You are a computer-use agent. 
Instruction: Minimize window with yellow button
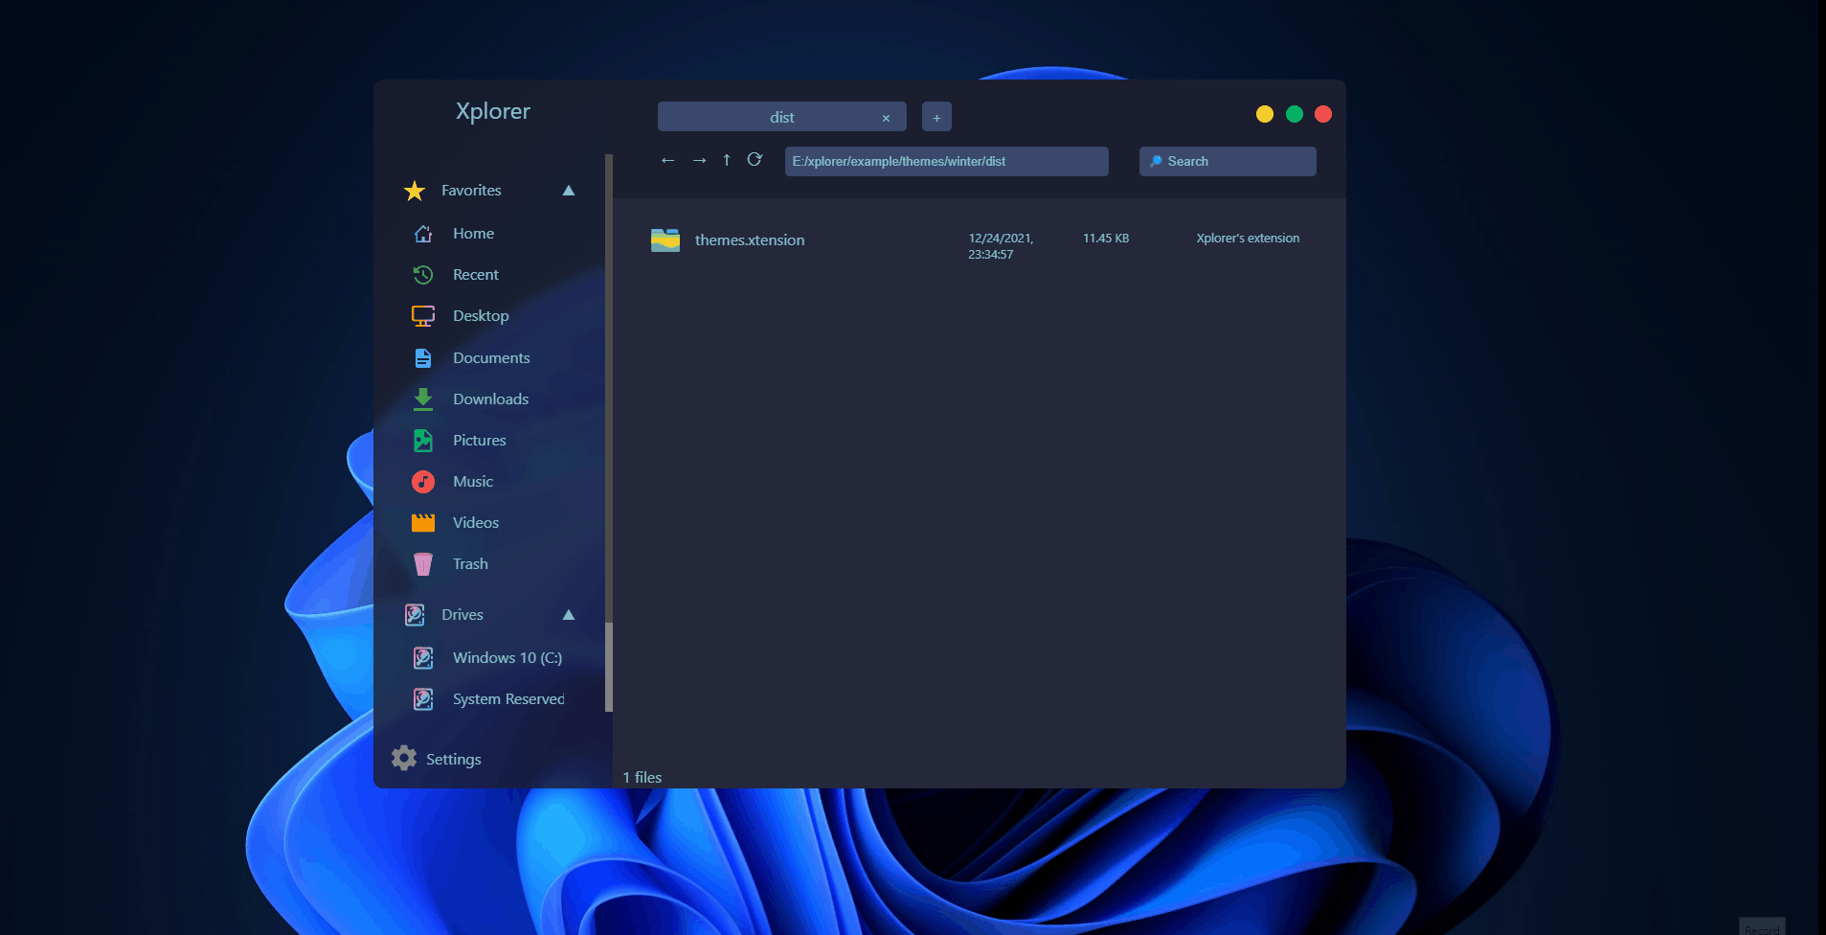(1265, 114)
